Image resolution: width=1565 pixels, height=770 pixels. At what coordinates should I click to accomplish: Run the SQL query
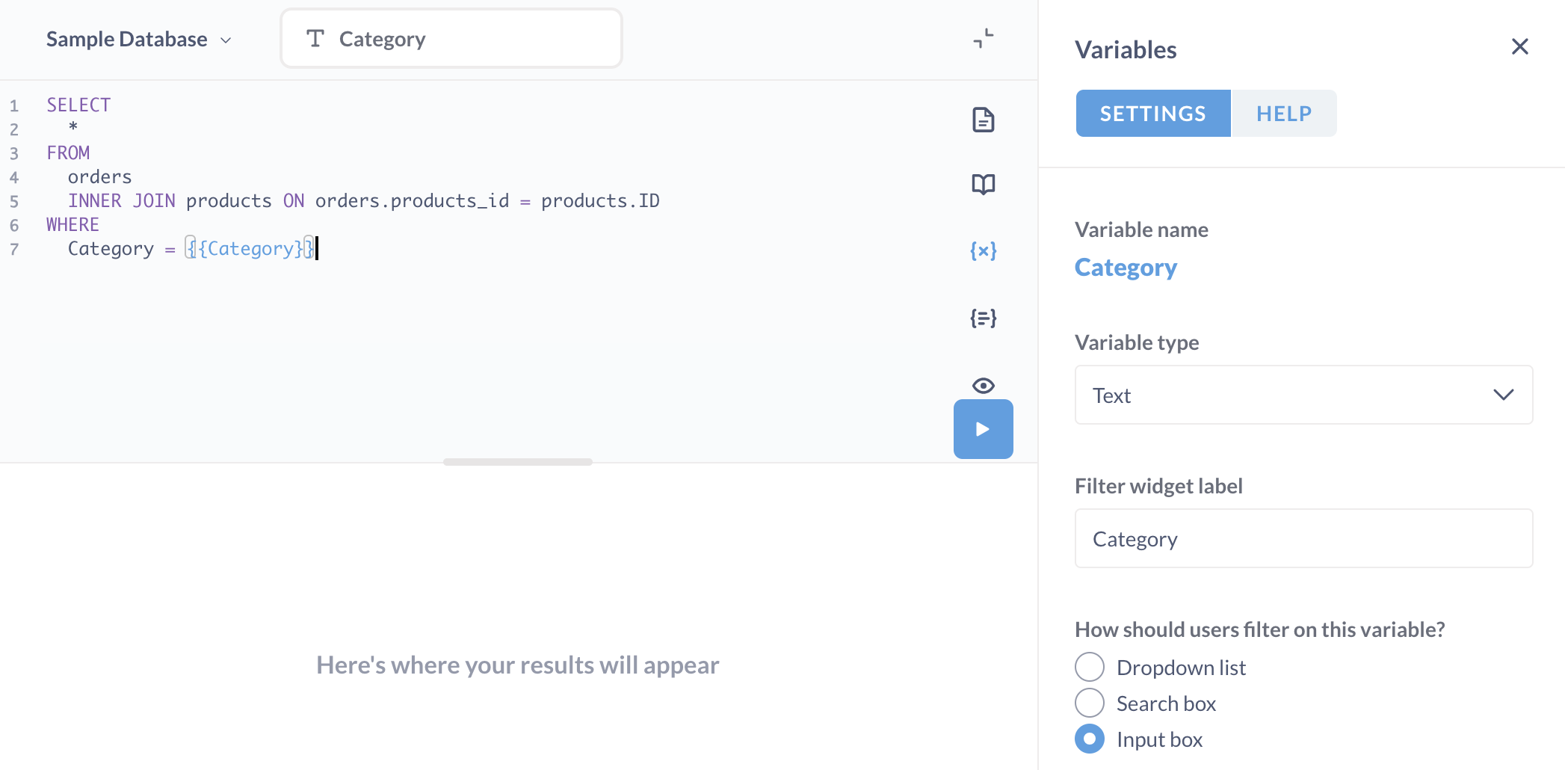coord(983,429)
